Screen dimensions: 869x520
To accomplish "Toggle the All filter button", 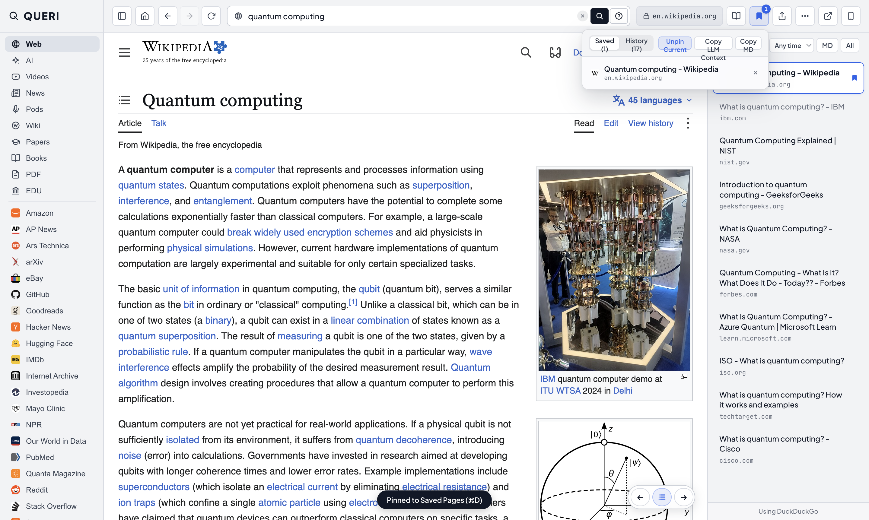I will pos(850,46).
